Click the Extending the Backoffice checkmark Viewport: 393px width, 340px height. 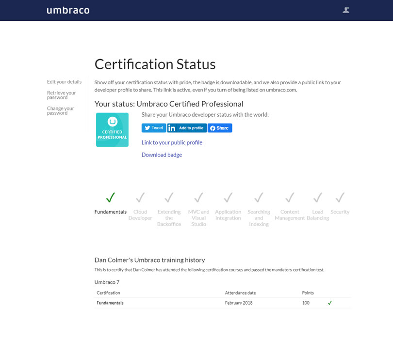[169, 197]
